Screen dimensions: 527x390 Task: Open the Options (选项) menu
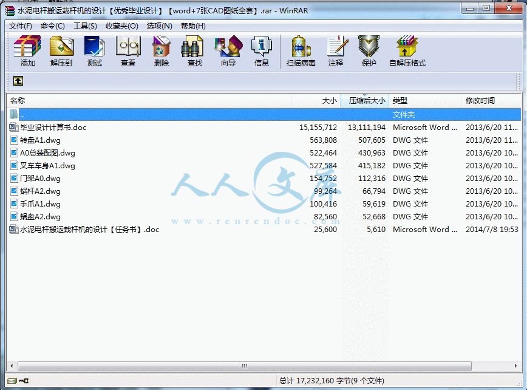[x=159, y=26]
